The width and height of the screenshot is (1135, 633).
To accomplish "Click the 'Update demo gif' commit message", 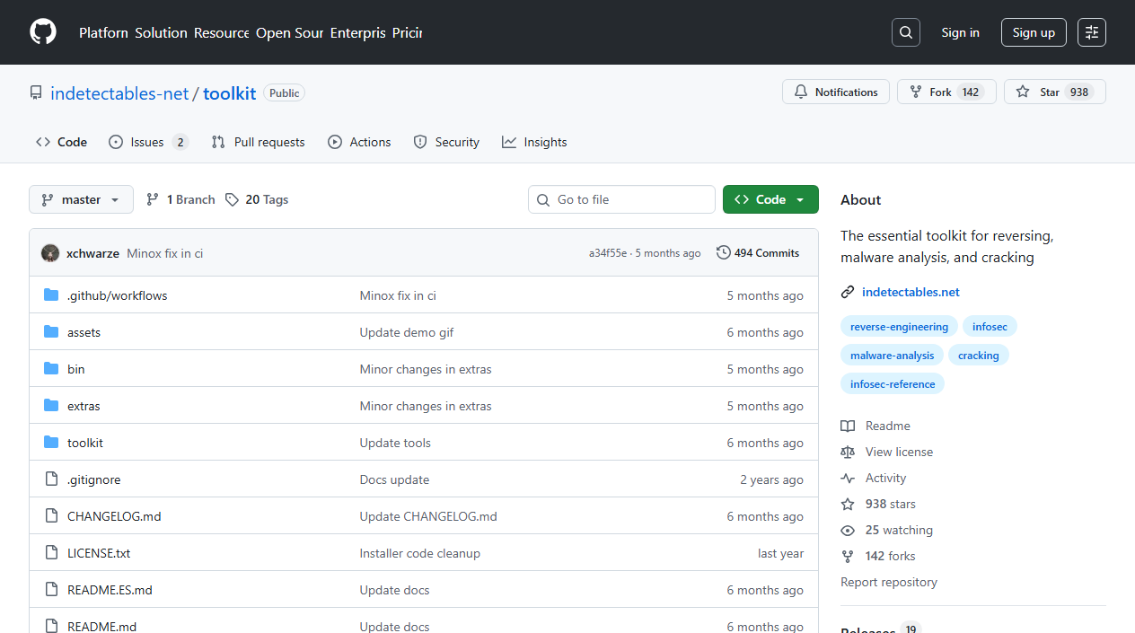I will click(407, 332).
